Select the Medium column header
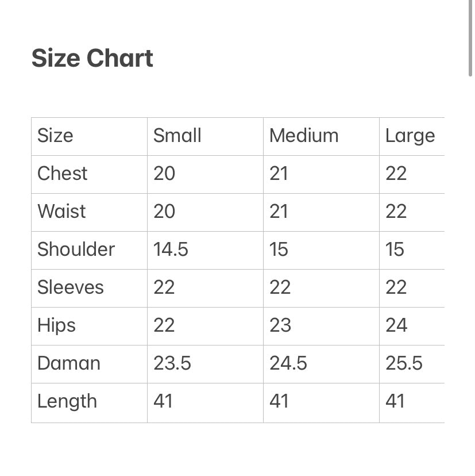This screenshot has height=476, width=475. coord(304,136)
